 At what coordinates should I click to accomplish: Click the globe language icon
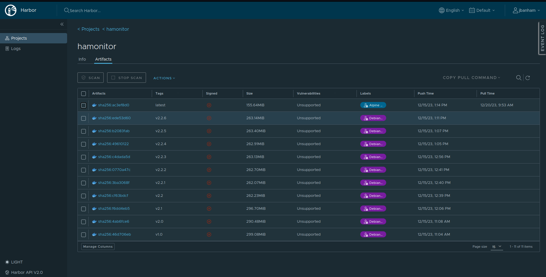point(441,10)
